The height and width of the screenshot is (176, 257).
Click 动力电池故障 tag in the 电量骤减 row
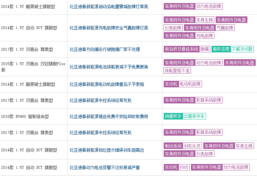[208, 7]
